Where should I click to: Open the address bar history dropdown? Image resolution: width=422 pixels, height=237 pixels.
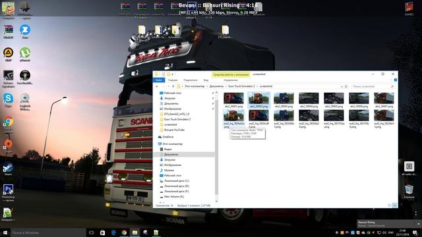click(342, 86)
